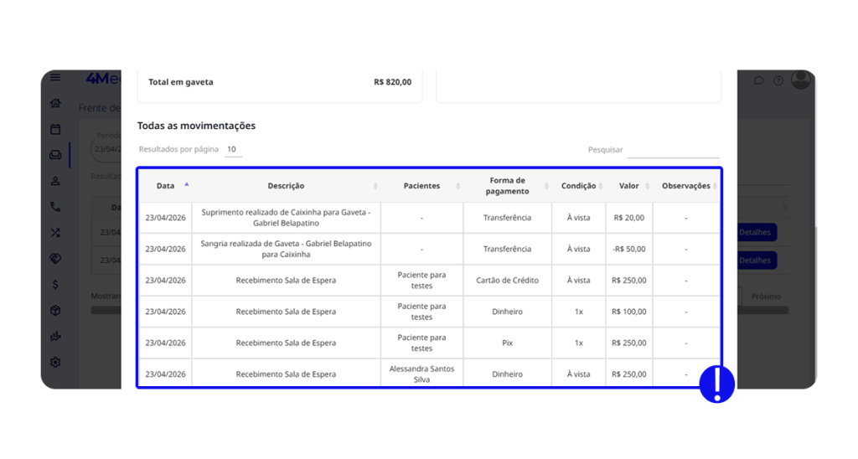
Task: Open the hamburger menu in the sidebar
Action: [x=55, y=78]
